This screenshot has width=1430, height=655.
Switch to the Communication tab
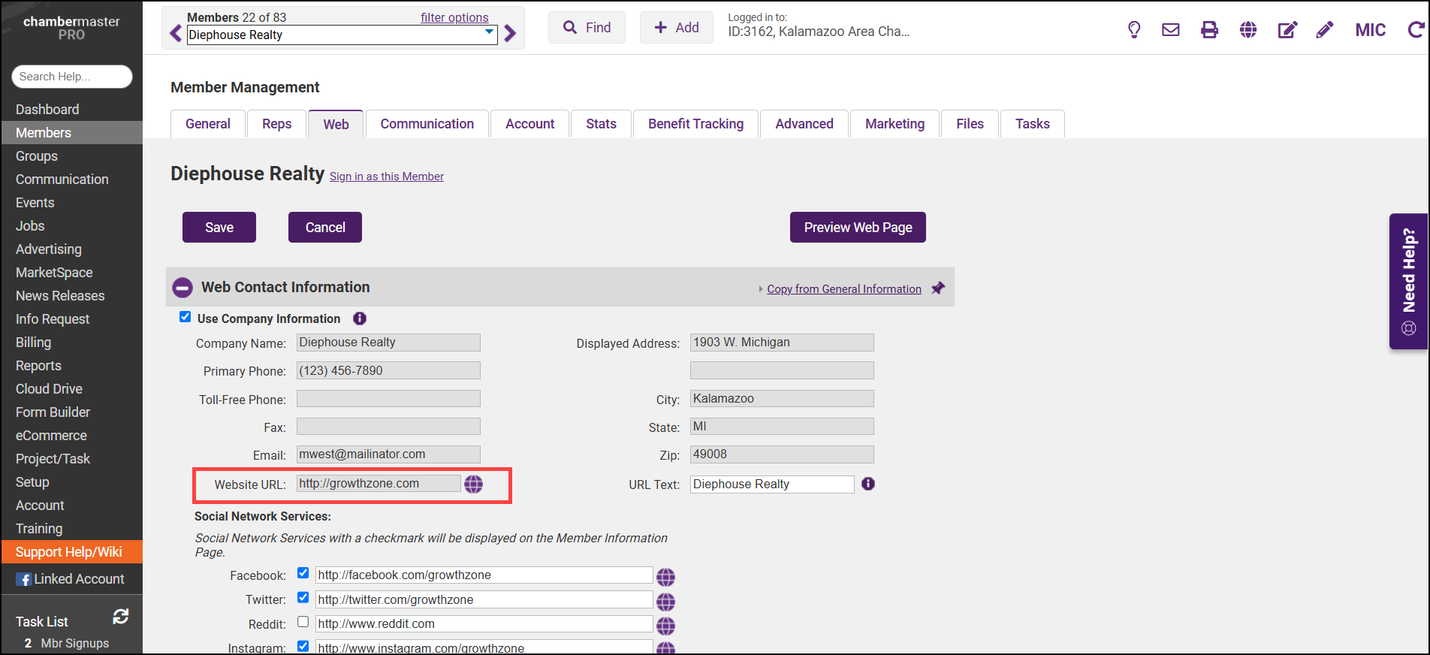coord(427,124)
